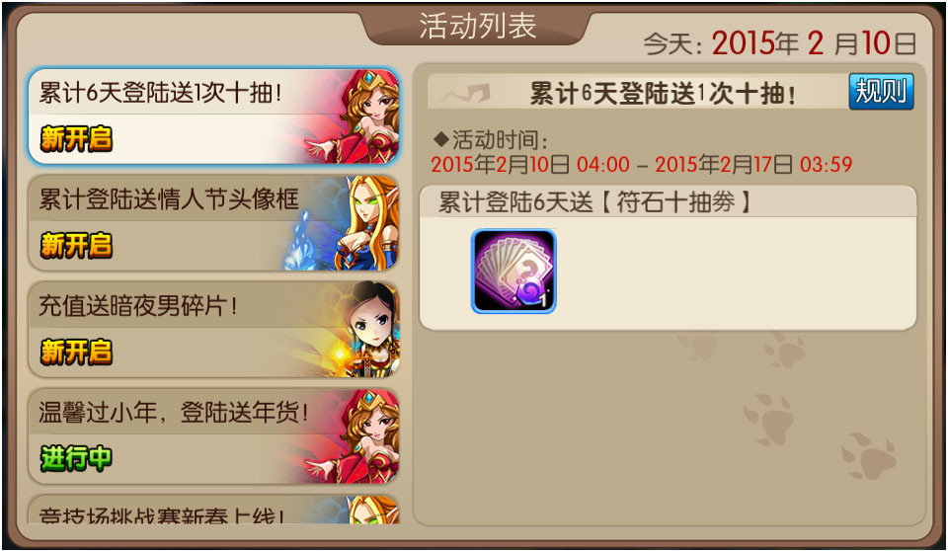948x551 pixels.
Task: Click the 符石十抽券 card reward icon
Action: 513,271
